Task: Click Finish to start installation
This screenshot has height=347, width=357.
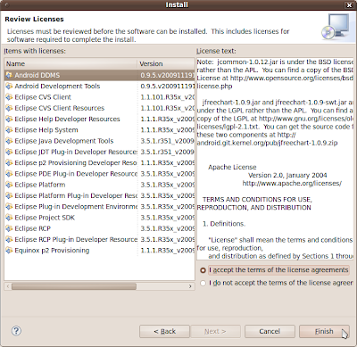Action: [x=324, y=331]
